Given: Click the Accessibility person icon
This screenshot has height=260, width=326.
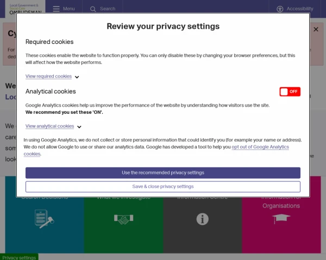Looking at the screenshot, I should pos(280,9).
